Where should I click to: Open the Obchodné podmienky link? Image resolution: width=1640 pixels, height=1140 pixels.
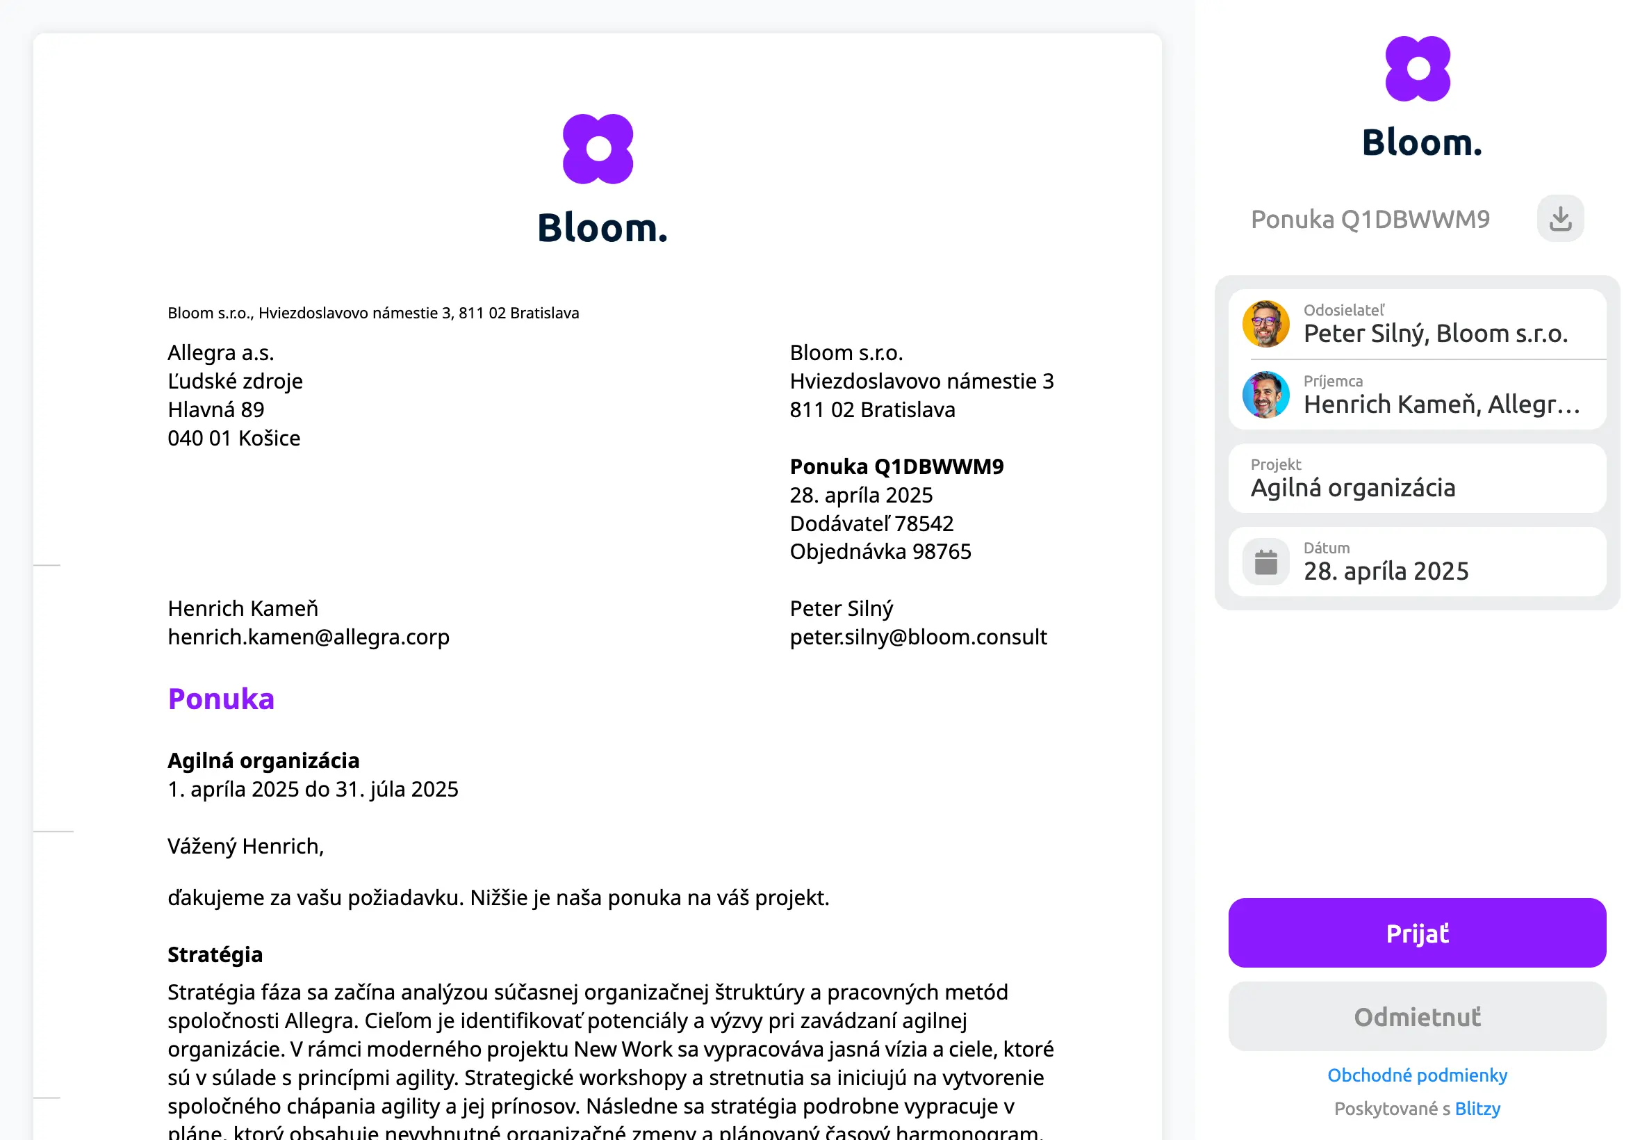pyautogui.click(x=1416, y=1075)
